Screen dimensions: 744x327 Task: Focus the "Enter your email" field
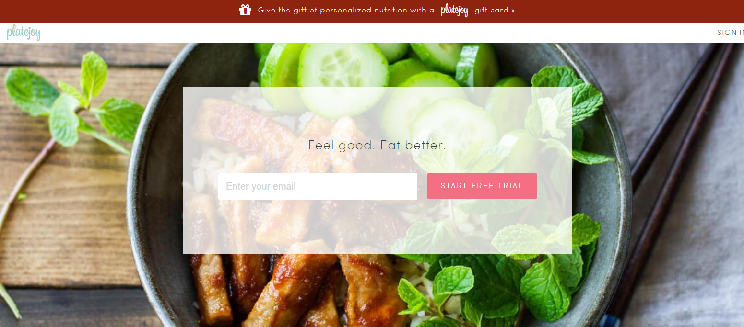click(318, 186)
